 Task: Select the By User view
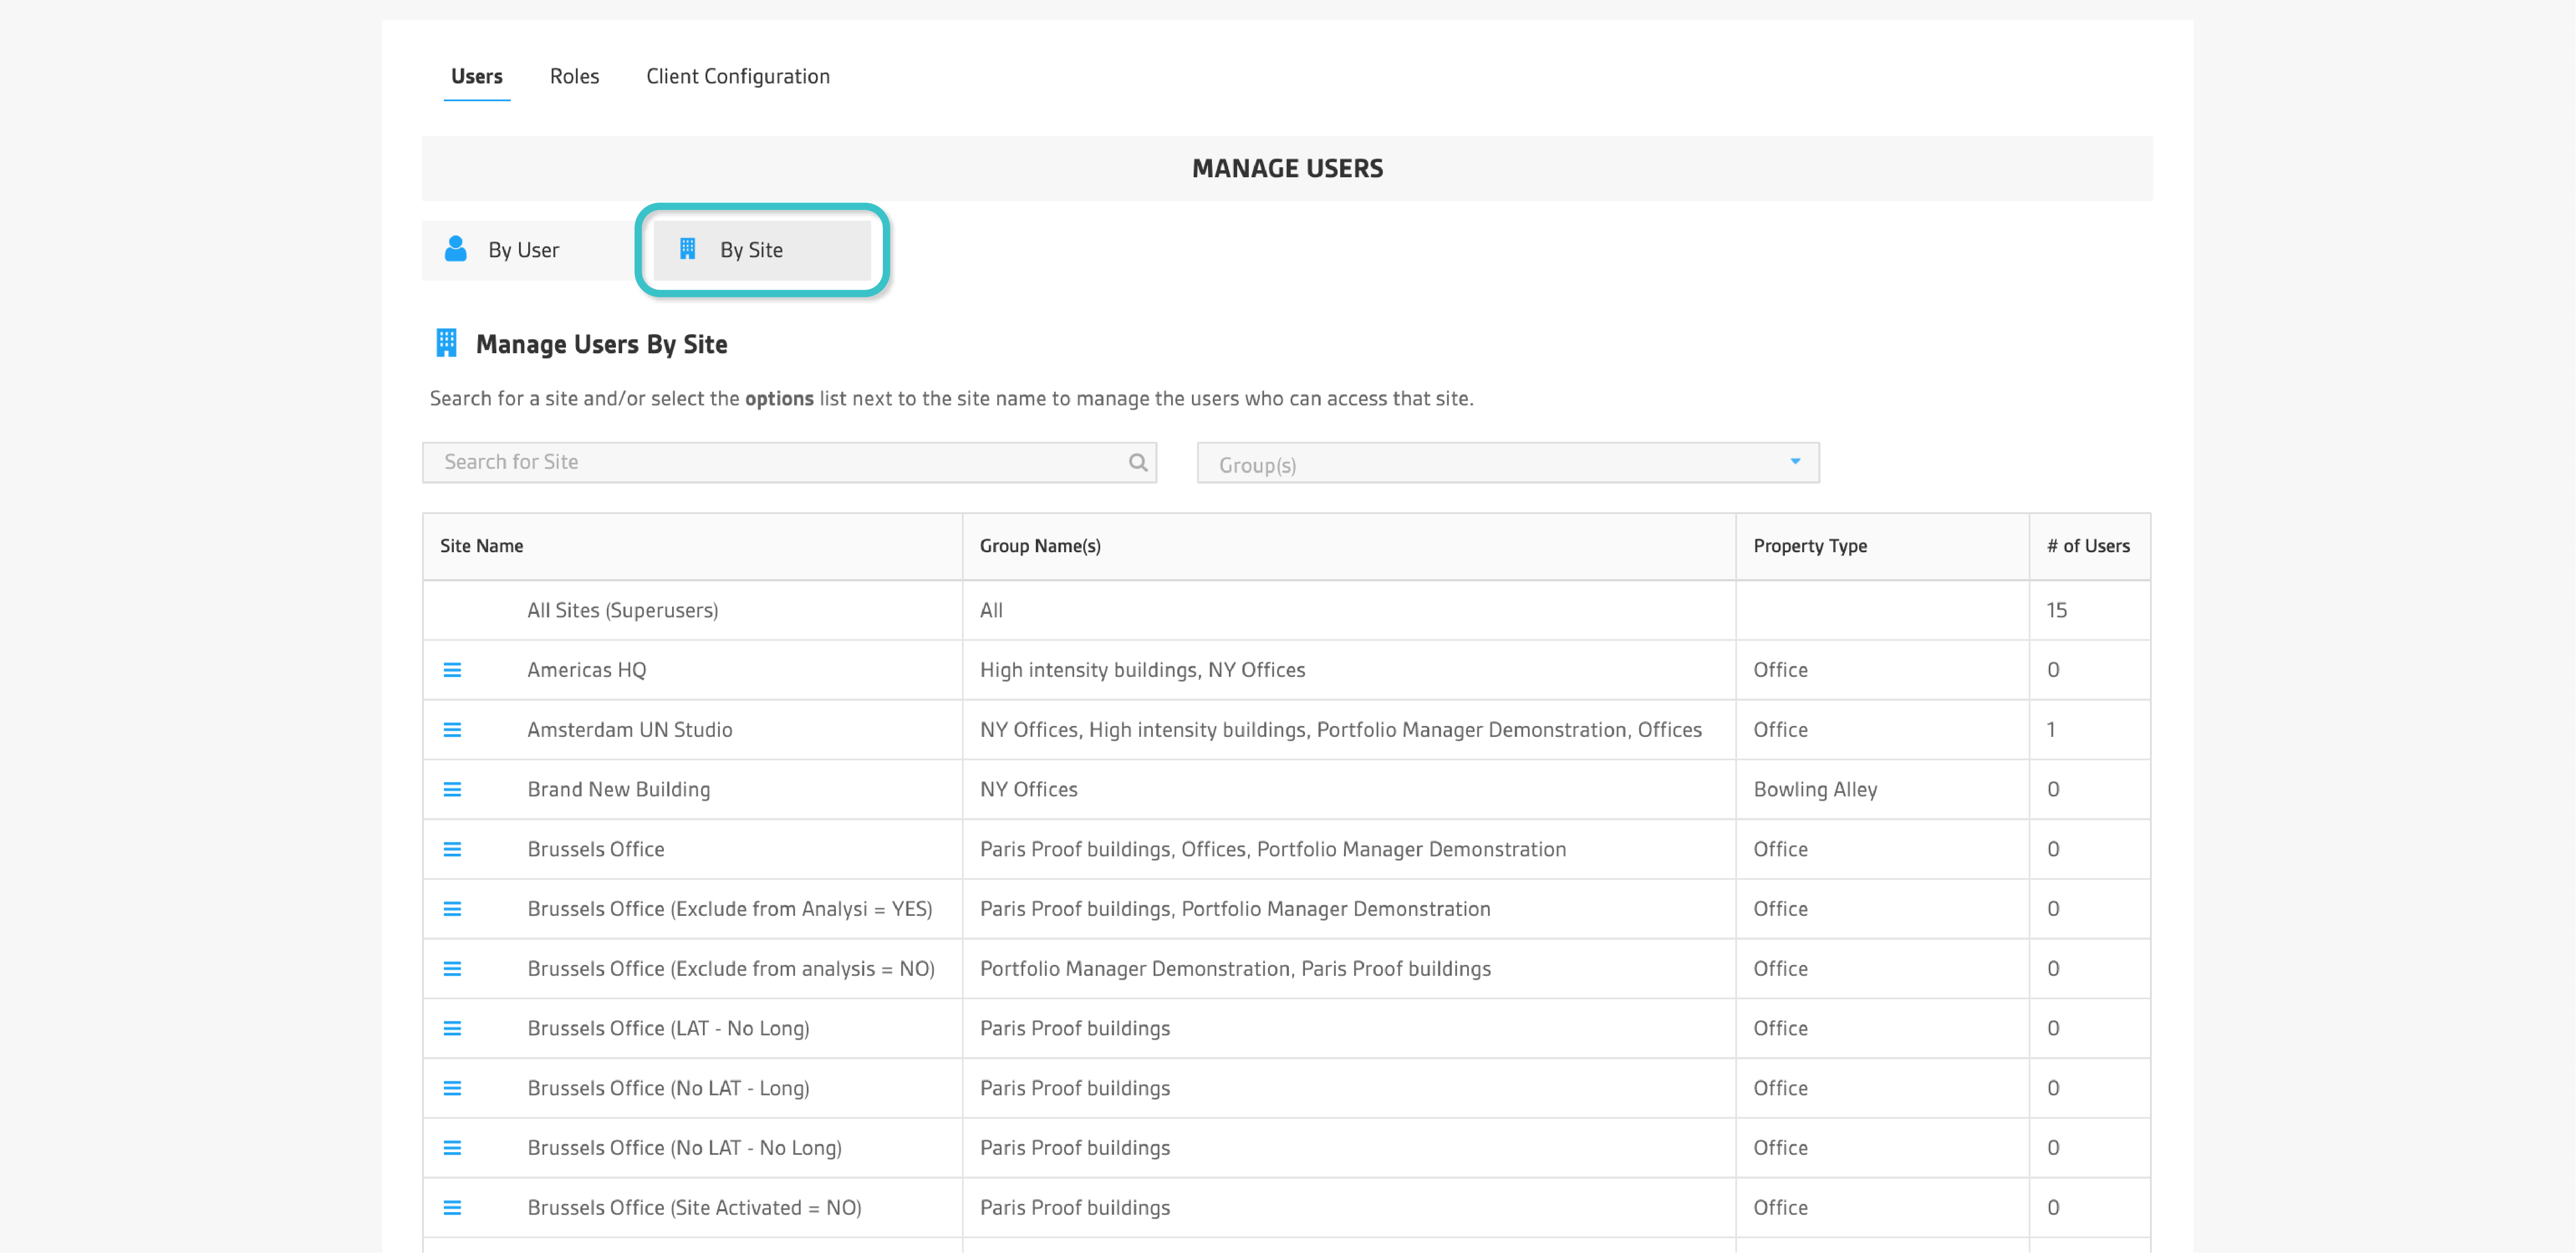click(x=529, y=250)
